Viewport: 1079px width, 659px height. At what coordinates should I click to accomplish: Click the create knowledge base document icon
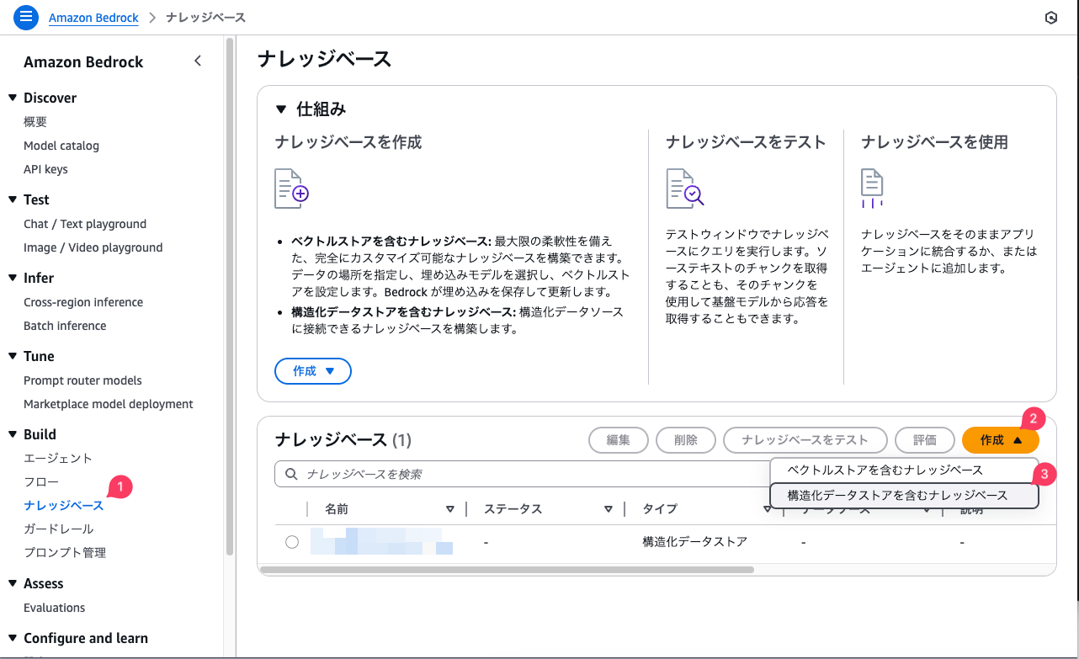(292, 188)
